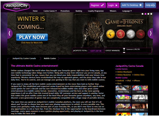This screenshot has height=116, width=159.
Task: Click JackpotCity Casino Canada breadcrumb
Action: point(24,58)
